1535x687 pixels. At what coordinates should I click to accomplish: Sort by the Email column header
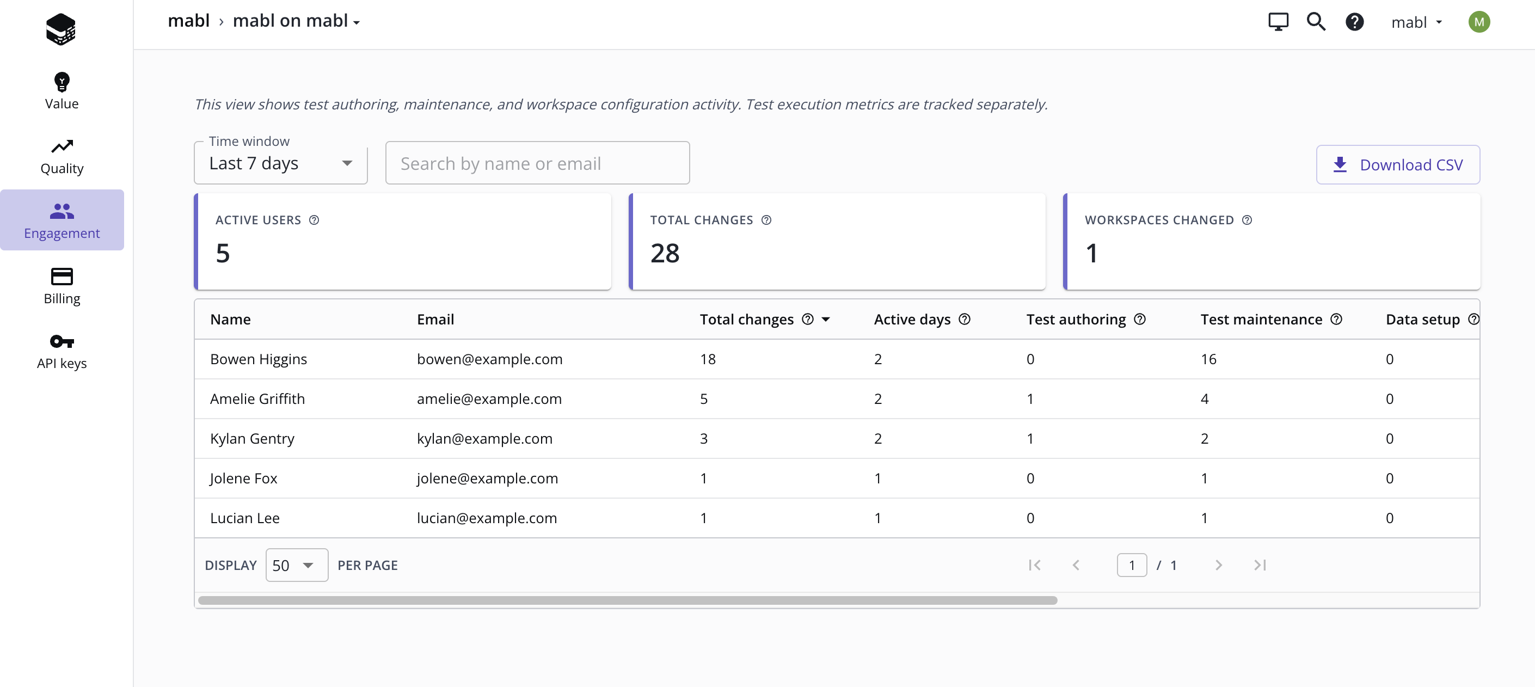point(435,320)
